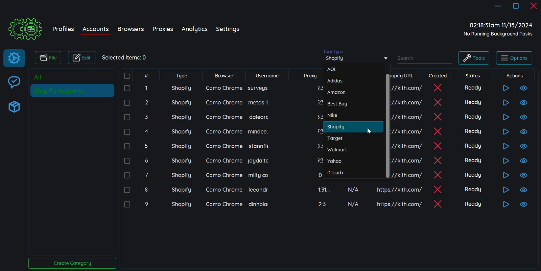Viewport: 541px width, 271px height.
Task: Check the checkbox for row 2
Action: (x=127, y=103)
